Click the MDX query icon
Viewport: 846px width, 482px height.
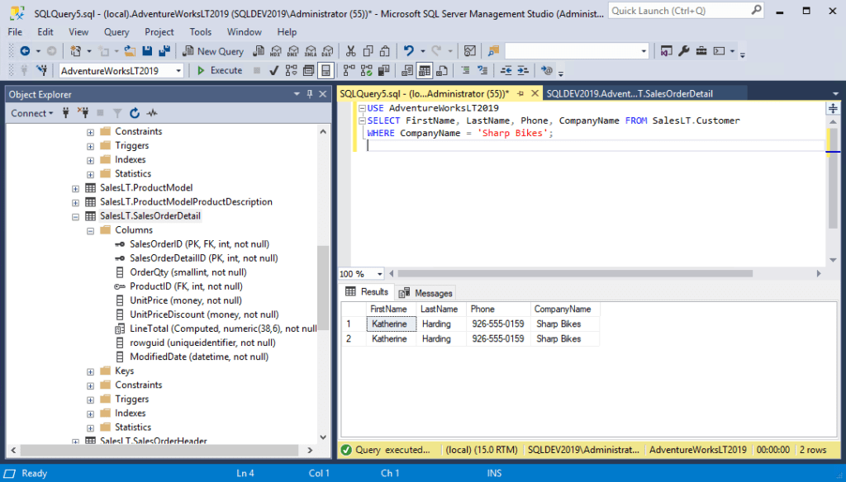pyautogui.click(x=276, y=51)
